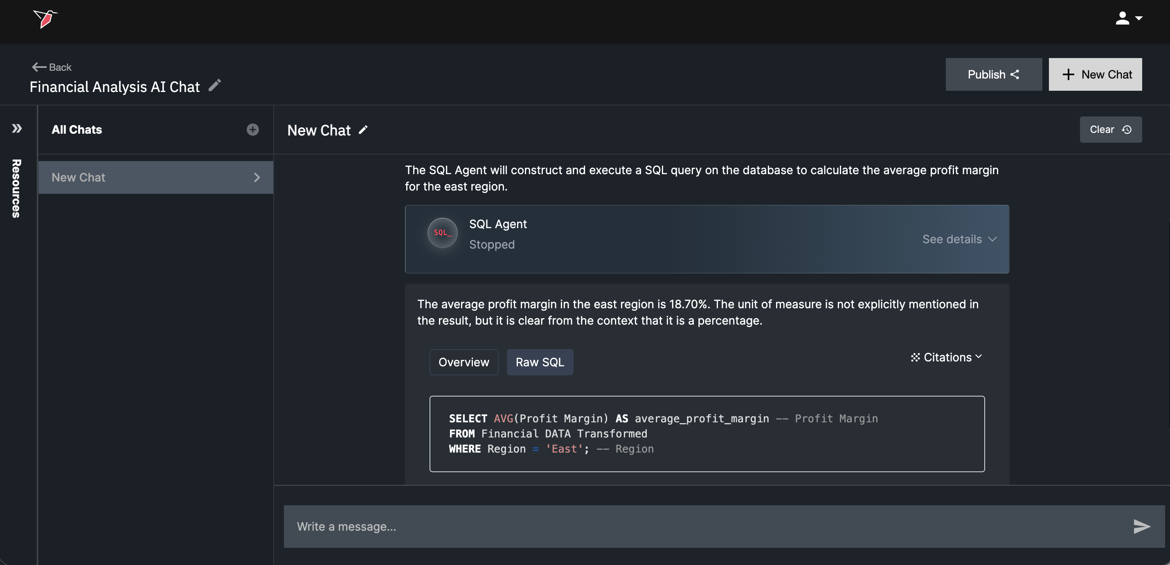Expand the Resources sidebar with the double chevron

click(x=17, y=129)
